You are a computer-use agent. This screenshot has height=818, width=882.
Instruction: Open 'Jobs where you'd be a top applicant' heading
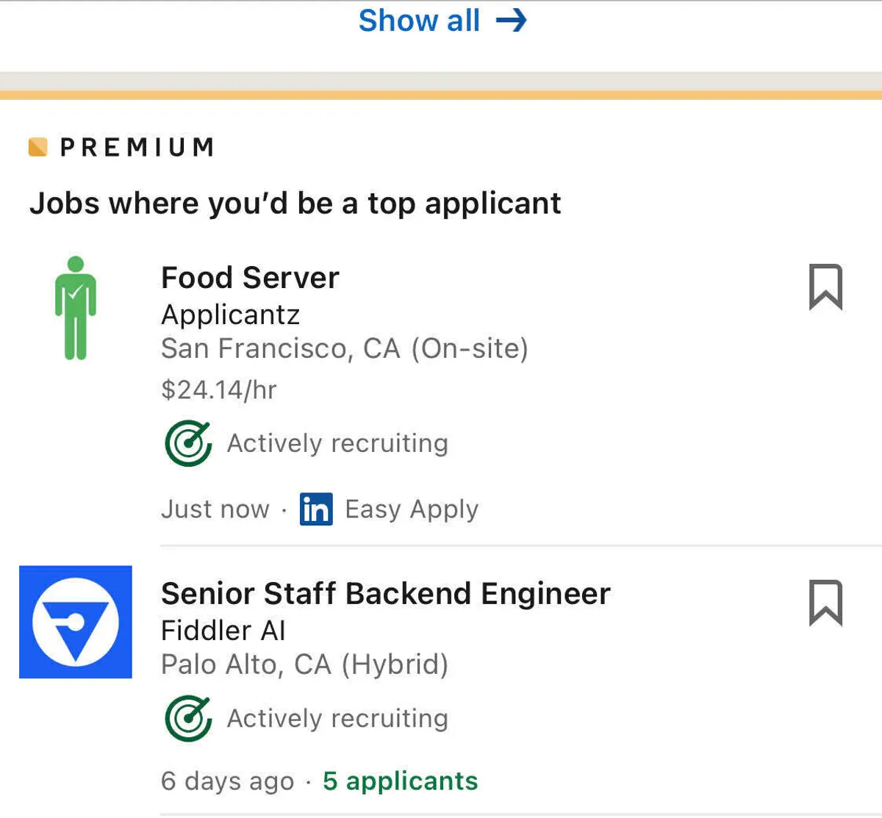[295, 204]
